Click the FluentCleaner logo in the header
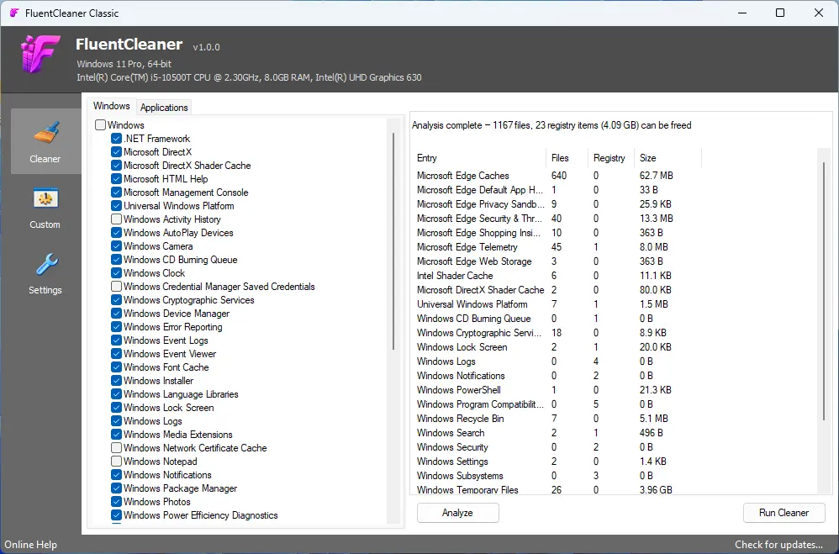 [x=40, y=54]
